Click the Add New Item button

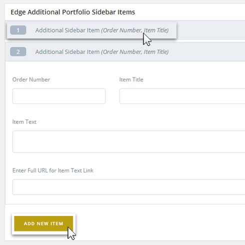tap(43, 223)
